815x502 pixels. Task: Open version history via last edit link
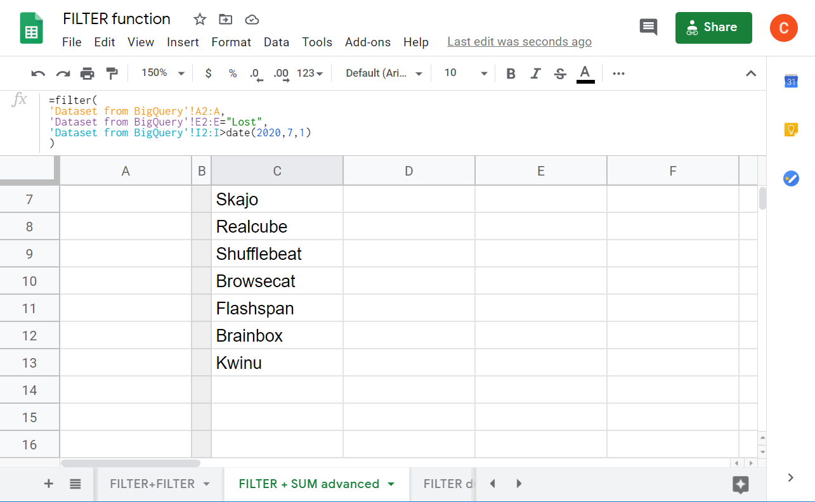[x=519, y=41]
